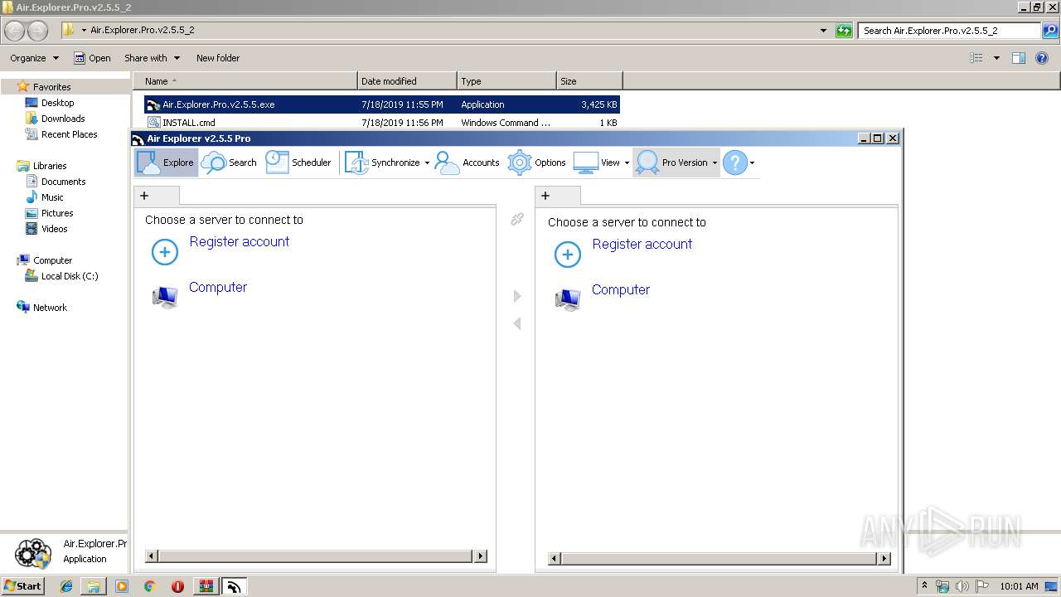Click Register account in right pane

642,245
